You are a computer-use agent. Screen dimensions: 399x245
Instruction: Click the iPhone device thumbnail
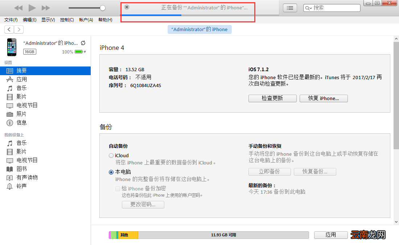point(12,47)
